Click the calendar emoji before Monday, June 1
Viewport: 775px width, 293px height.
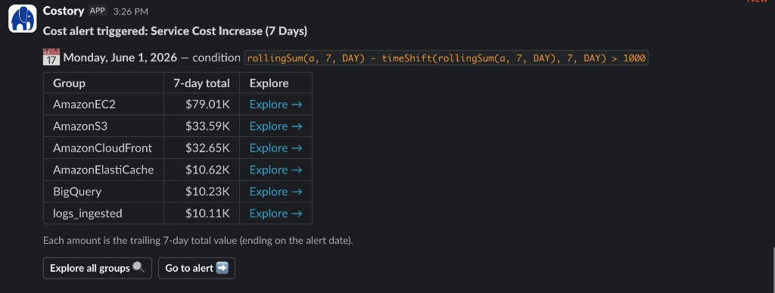pyautogui.click(x=51, y=58)
